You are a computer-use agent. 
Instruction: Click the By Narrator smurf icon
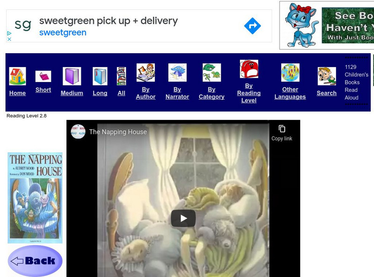click(x=177, y=72)
